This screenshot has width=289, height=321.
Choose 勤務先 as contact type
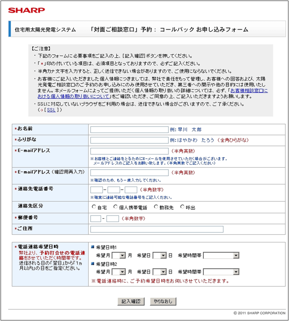pyautogui.click(x=156, y=207)
